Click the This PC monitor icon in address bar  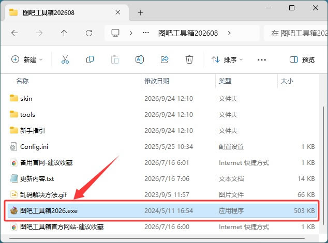point(115,33)
